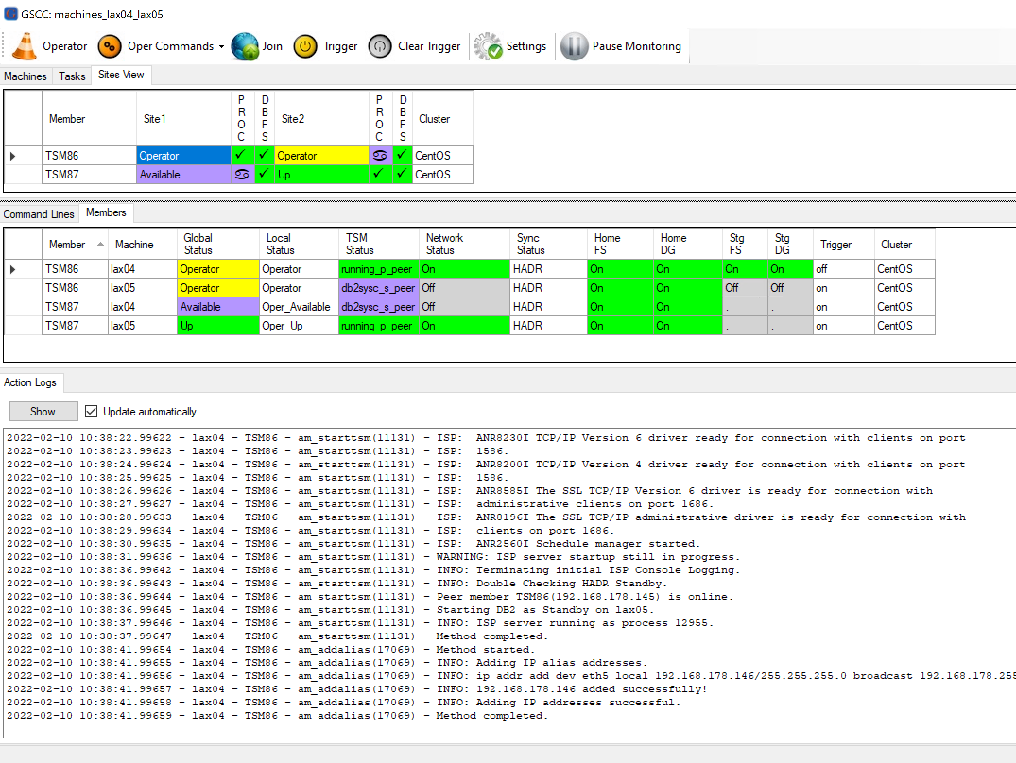This screenshot has width=1016, height=763.
Task: Click last log line ending 10:38:41.99659
Action: 277,715
